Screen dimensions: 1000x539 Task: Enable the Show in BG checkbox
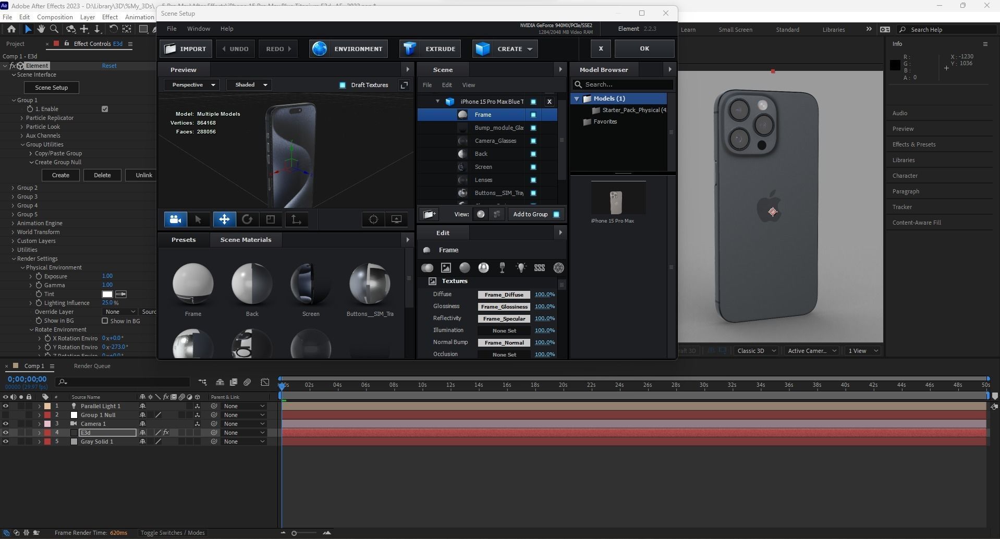coord(105,321)
